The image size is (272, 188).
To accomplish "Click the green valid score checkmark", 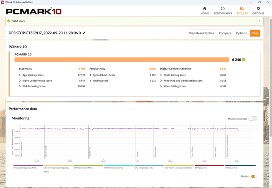I will (x=243, y=60).
